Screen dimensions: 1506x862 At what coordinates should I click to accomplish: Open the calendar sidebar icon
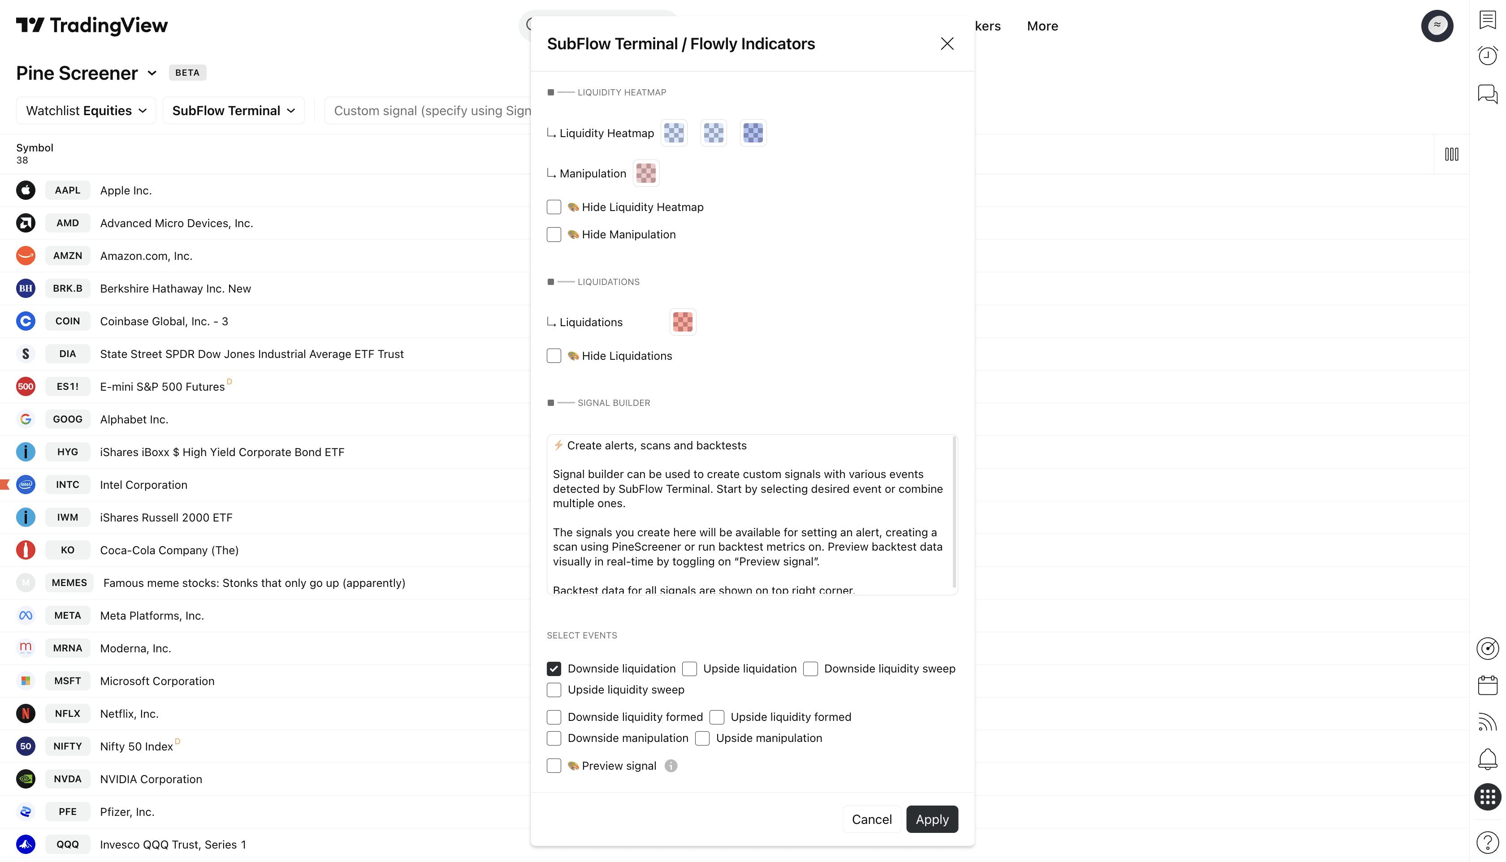click(x=1487, y=685)
